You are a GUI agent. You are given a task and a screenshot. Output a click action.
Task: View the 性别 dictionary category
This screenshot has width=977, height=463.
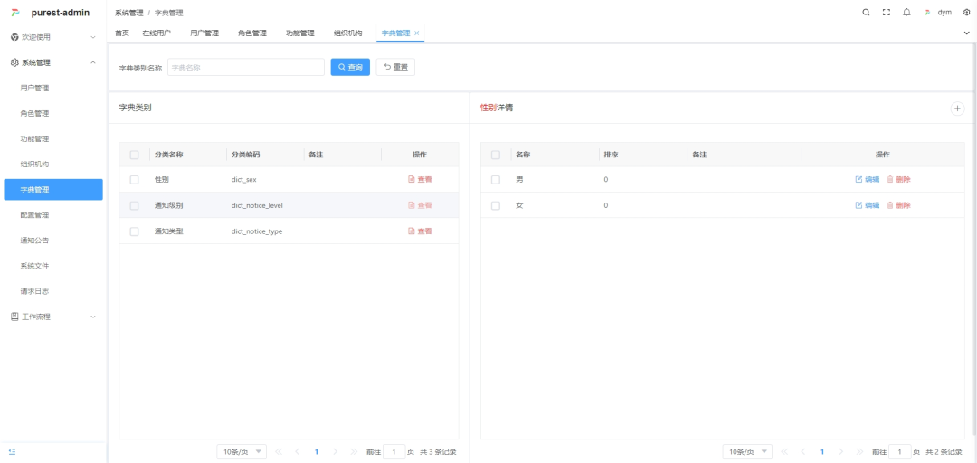click(420, 179)
